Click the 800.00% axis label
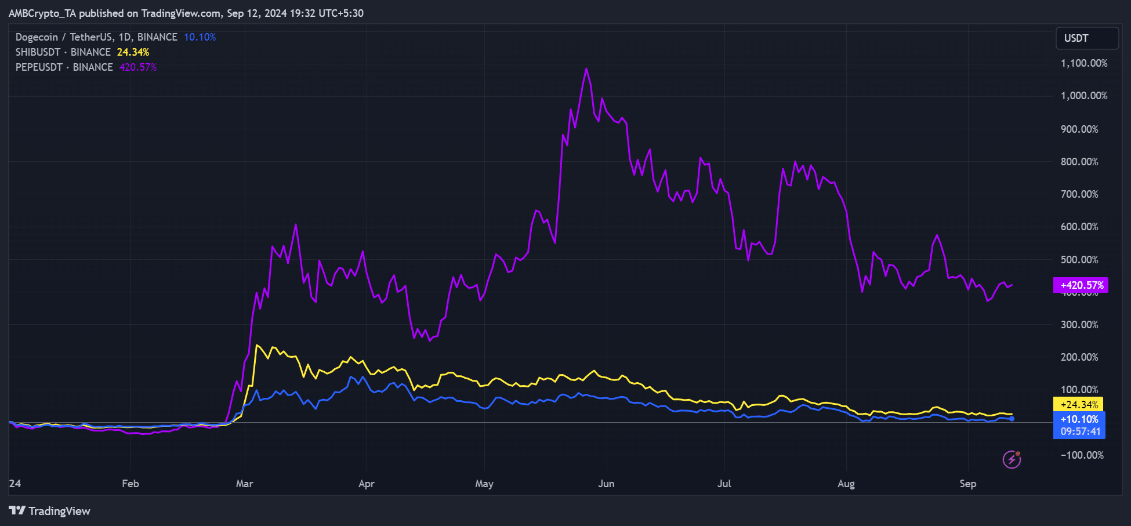The image size is (1131, 526). [x=1079, y=161]
